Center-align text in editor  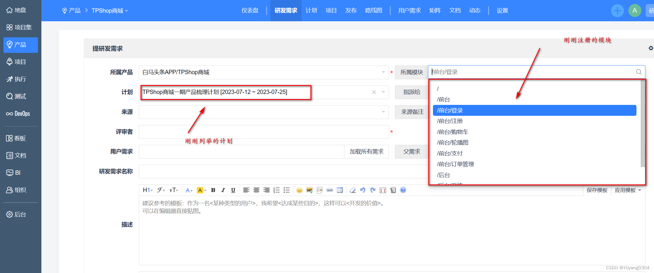[x=256, y=190]
